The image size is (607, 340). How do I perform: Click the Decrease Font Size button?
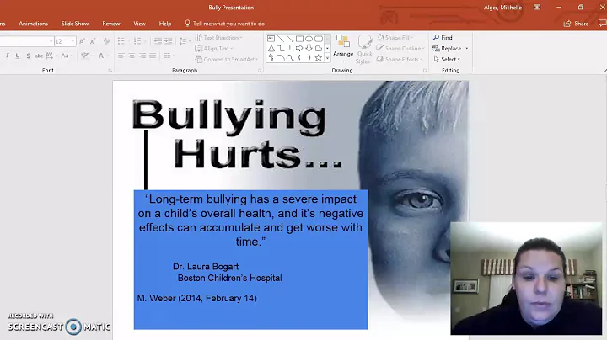(x=93, y=41)
